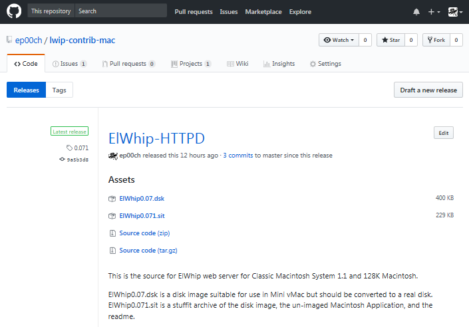Viewport: 469px width, 327px height.
Task: Open the 3 commits link
Action: pos(238,156)
